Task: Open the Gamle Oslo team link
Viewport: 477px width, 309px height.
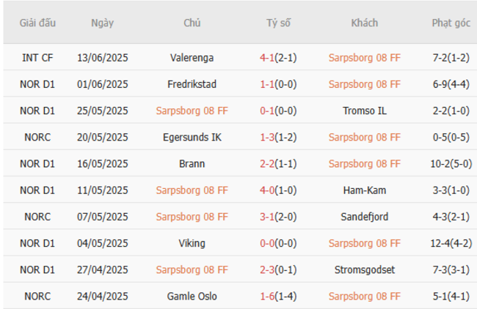Action: (x=192, y=296)
